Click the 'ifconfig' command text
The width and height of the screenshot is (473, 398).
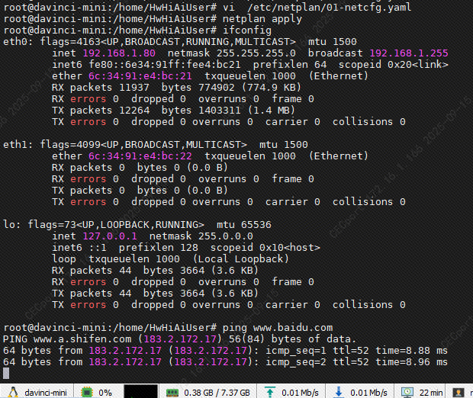tap(247, 30)
